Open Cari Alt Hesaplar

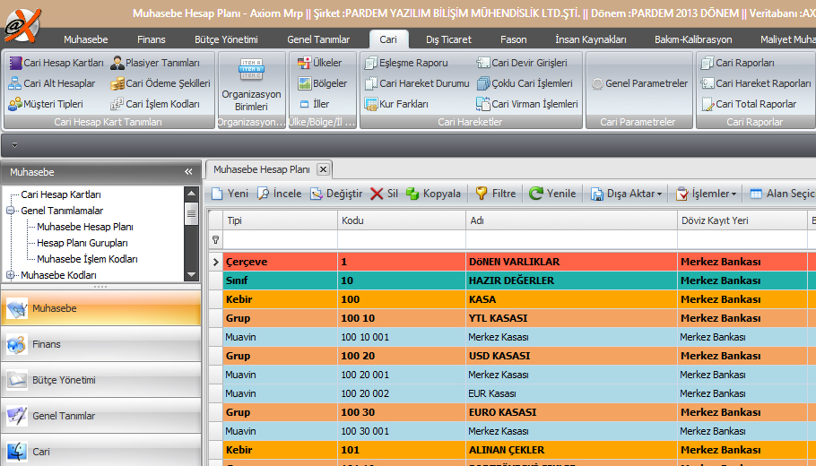(x=52, y=83)
